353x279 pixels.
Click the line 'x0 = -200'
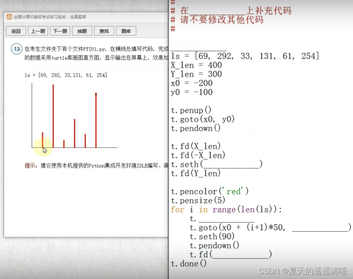point(192,83)
